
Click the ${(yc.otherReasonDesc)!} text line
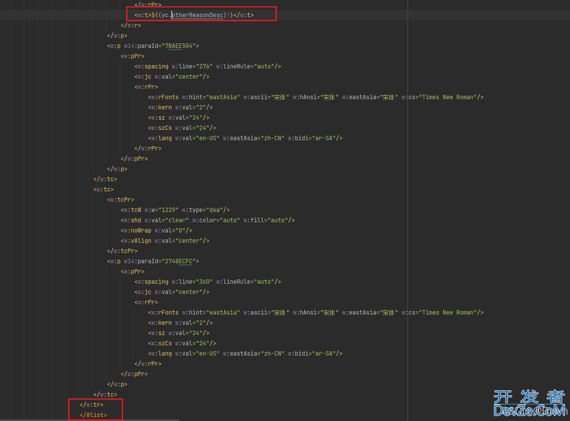point(194,15)
